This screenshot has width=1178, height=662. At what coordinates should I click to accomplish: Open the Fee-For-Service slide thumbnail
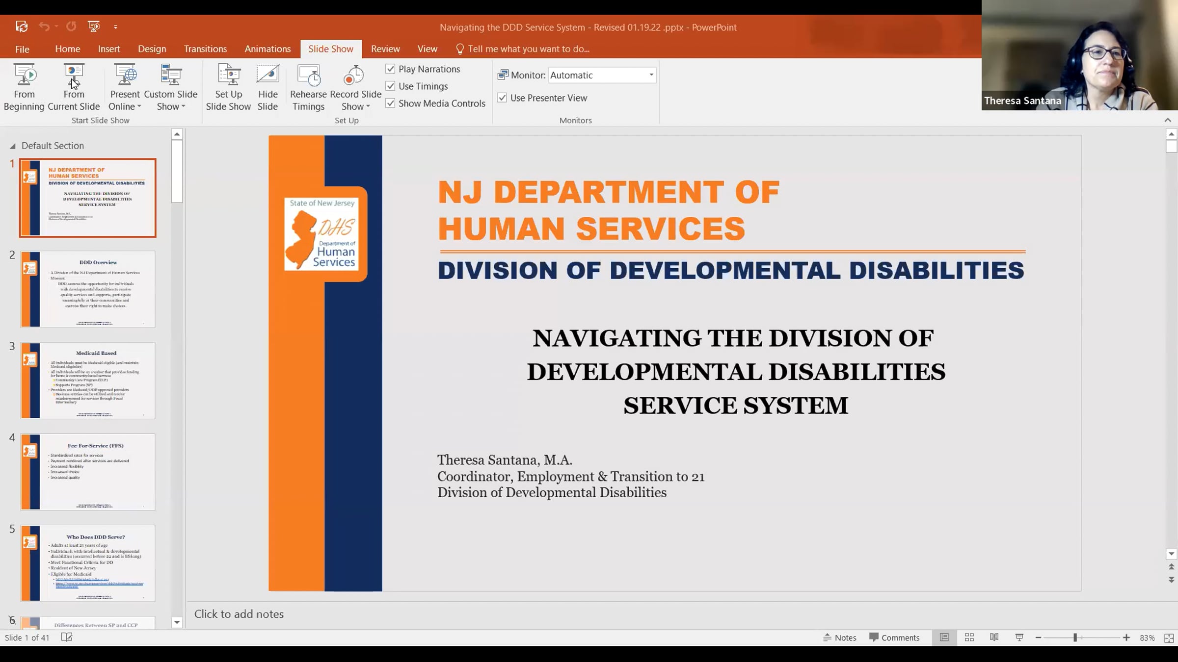click(88, 472)
